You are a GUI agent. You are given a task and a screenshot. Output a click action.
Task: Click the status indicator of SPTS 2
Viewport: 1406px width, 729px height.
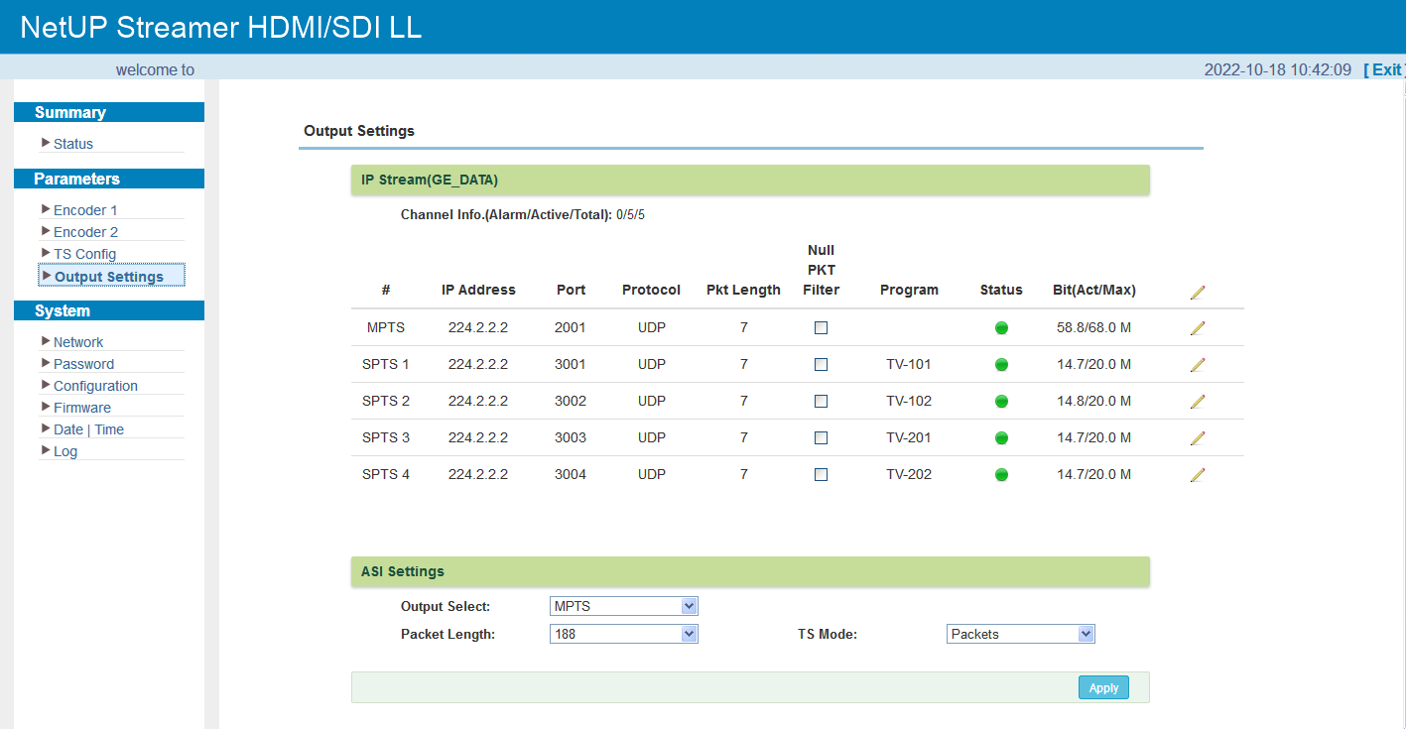(x=1001, y=402)
